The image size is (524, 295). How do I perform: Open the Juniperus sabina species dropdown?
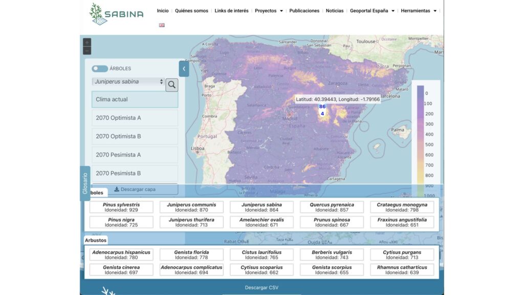click(128, 81)
